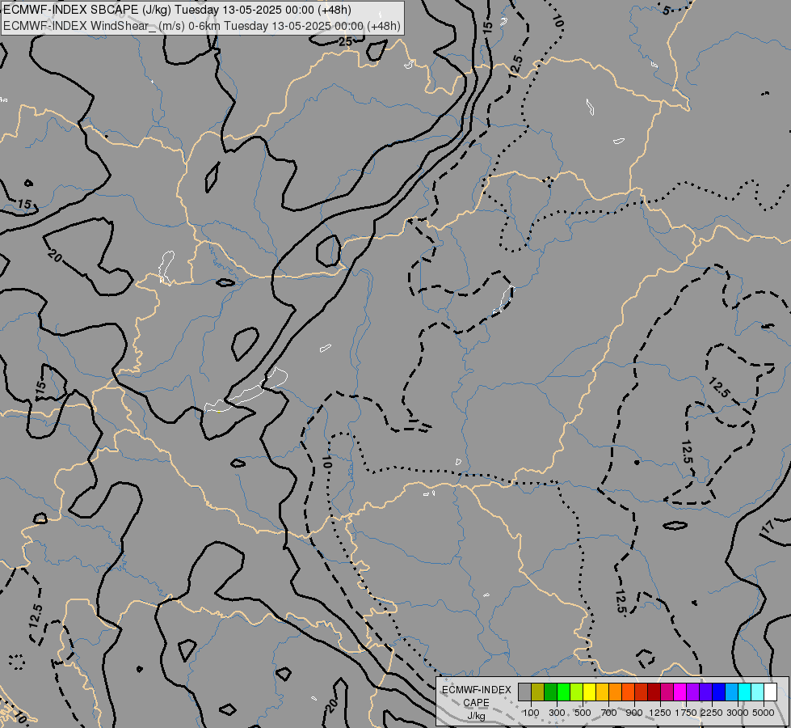Select the bright green legend swatch
This screenshot has height=728, width=791.
(x=563, y=692)
